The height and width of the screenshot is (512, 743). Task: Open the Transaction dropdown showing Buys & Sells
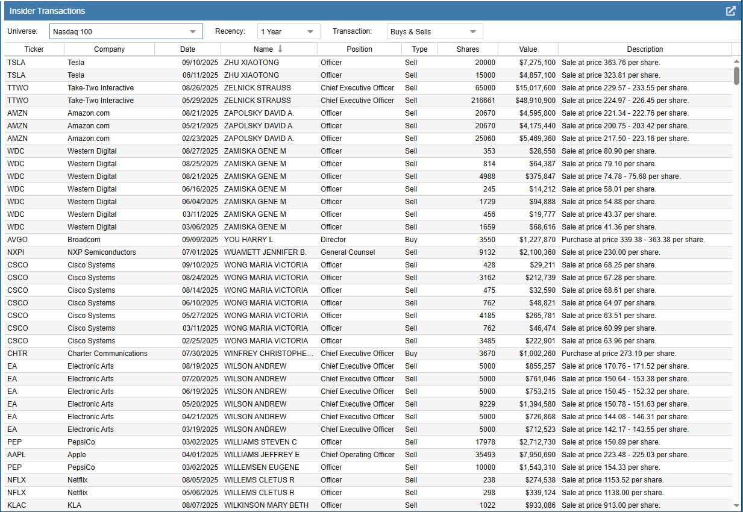pyautogui.click(x=434, y=31)
